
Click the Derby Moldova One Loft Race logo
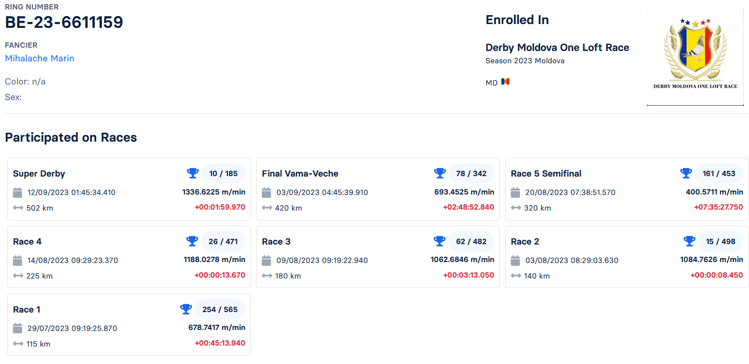(695, 57)
